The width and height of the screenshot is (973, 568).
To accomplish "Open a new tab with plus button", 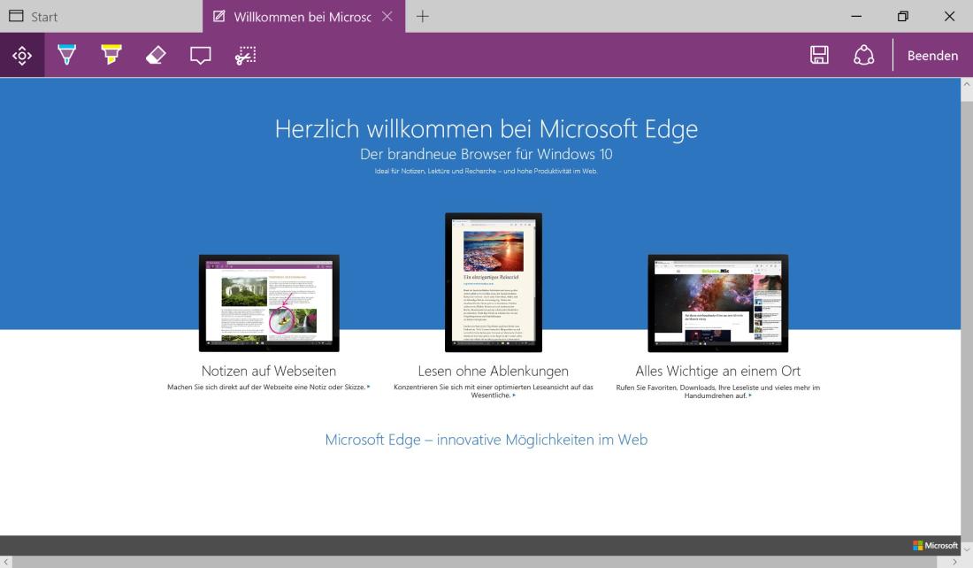I will pyautogui.click(x=423, y=17).
